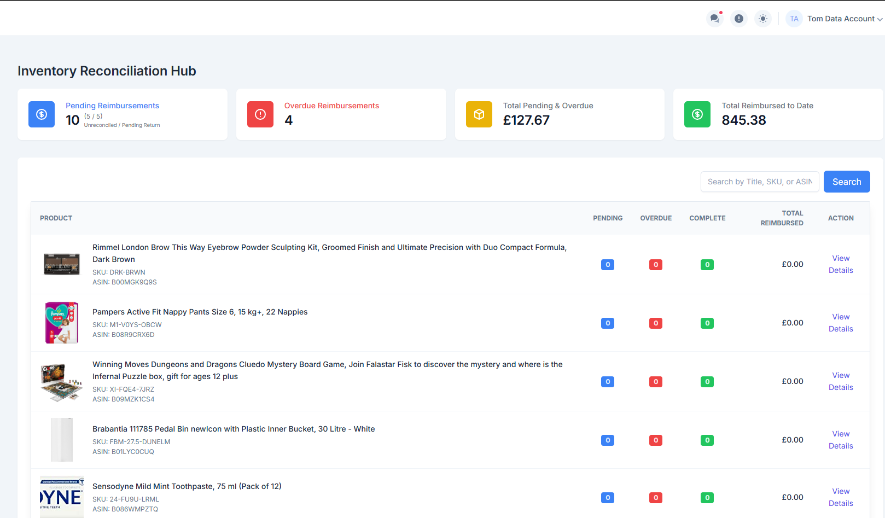Screen dimensions: 885x518
Task: Click the Sensodyne toothpaste thumbnail
Action: (x=62, y=497)
